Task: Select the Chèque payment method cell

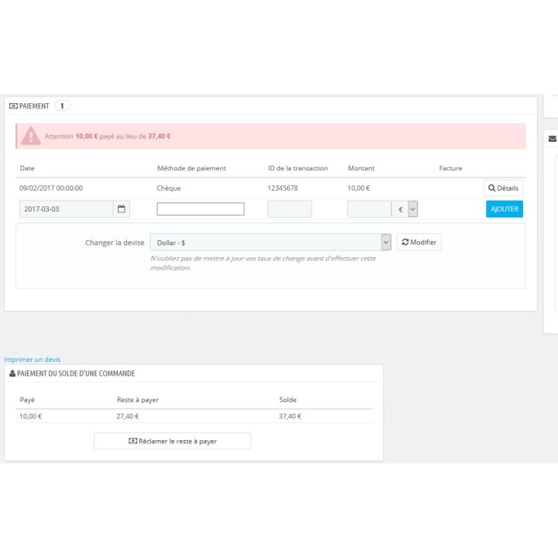Action: [169, 188]
